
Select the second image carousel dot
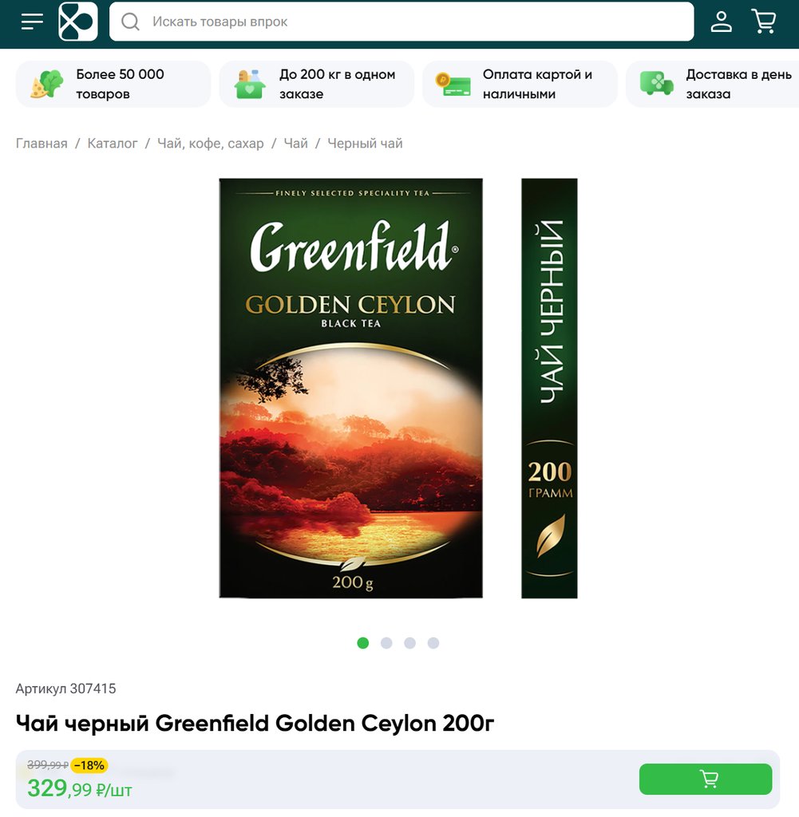pyautogui.click(x=386, y=643)
